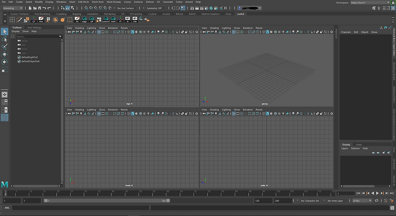The image size is (396, 216).
Task: Switch to the Tool Settings tab
Action: 34,27
